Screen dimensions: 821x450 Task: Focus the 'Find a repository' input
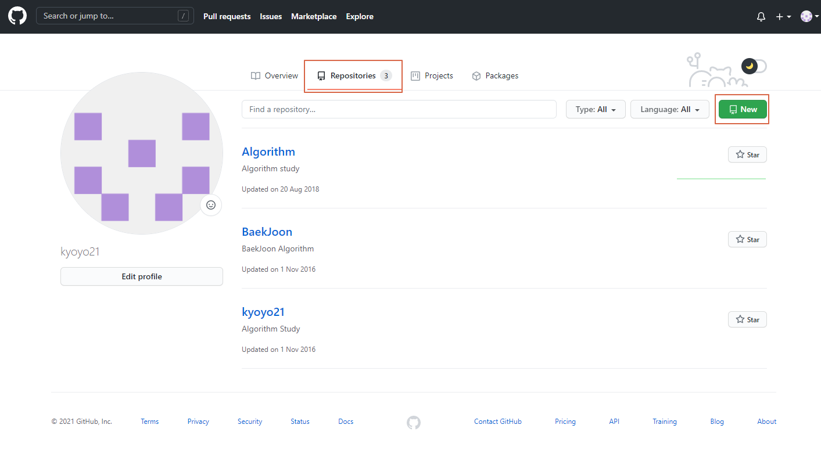(399, 109)
